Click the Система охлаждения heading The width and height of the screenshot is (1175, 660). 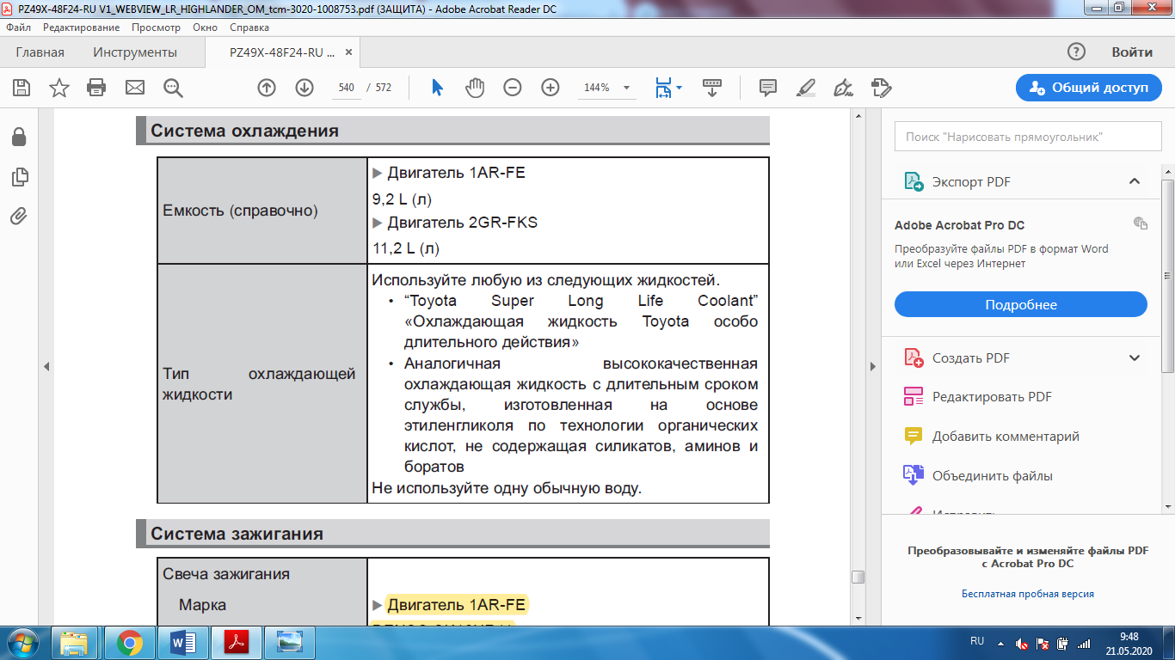[244, 131]
